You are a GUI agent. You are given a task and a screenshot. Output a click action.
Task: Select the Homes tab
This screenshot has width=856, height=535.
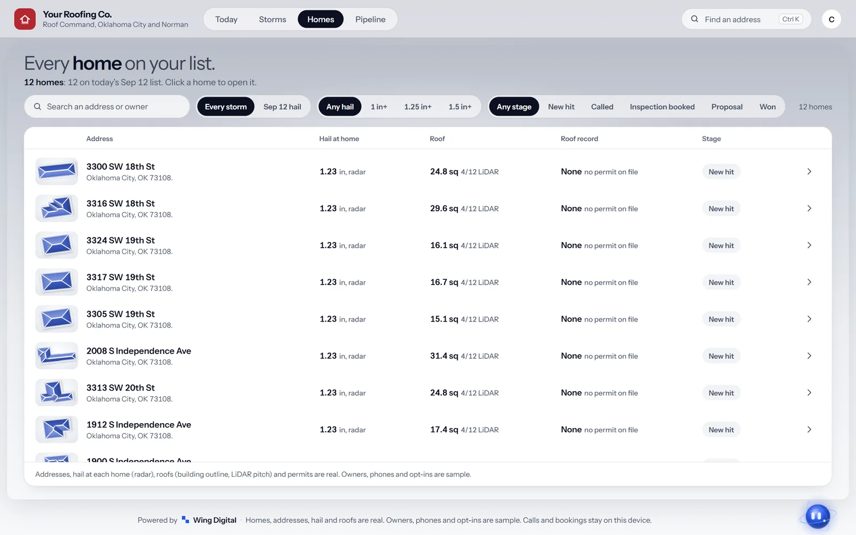(320, 19)
